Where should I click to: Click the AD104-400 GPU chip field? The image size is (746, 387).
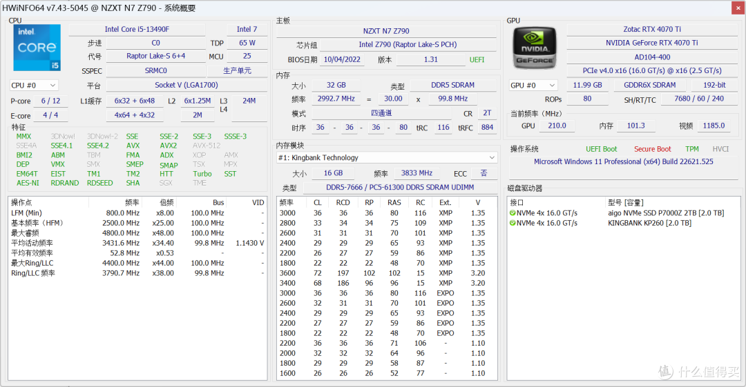[652, 57]
